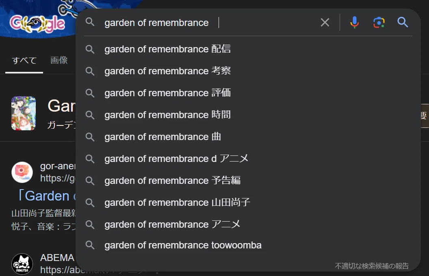Choose suggestion garden of remembrance 評価

[248, 93]
